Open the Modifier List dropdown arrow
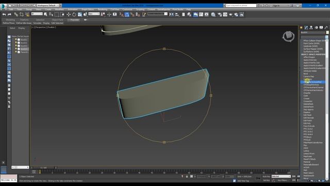Image resolution: width=330 pixels, height=186 pixels. [x=326, y=37]
